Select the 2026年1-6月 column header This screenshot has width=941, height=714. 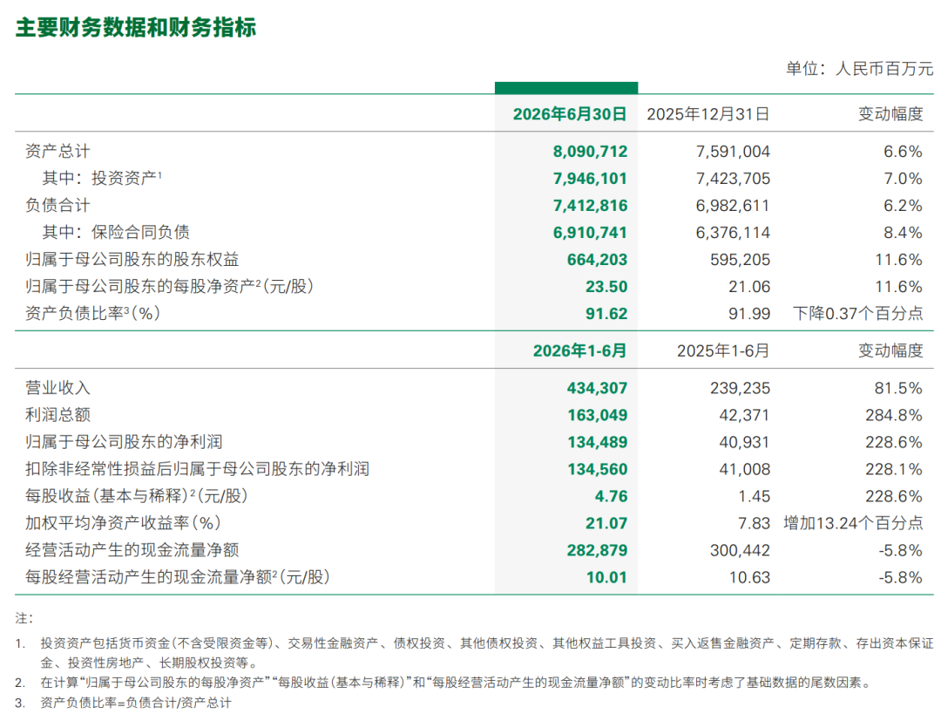pyautogui.click(x=579, y=350)
